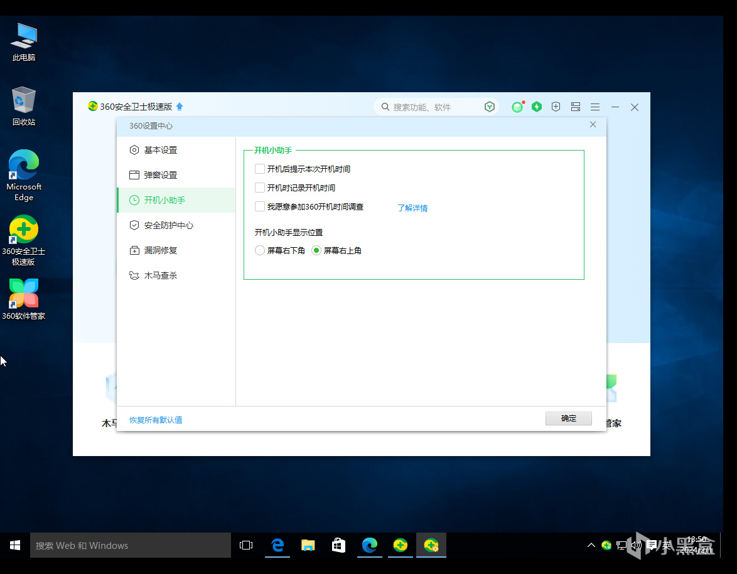737x574 pixels.
Task: Click the 基本设置 gear hexagon icon
Action: pos(134,150)
